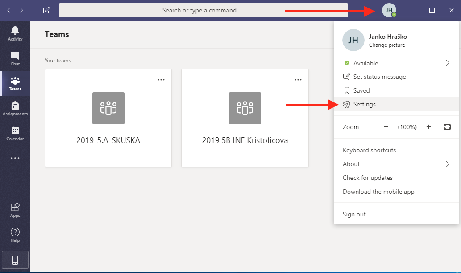This screenshot has height=273, width=461.
Task: Click Change picture link
Action: tap(387, 45)
